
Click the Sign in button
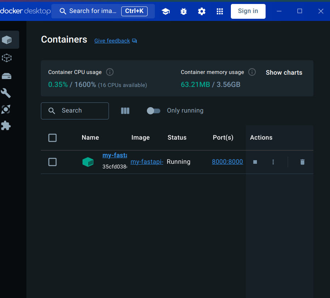coord(248,11)
